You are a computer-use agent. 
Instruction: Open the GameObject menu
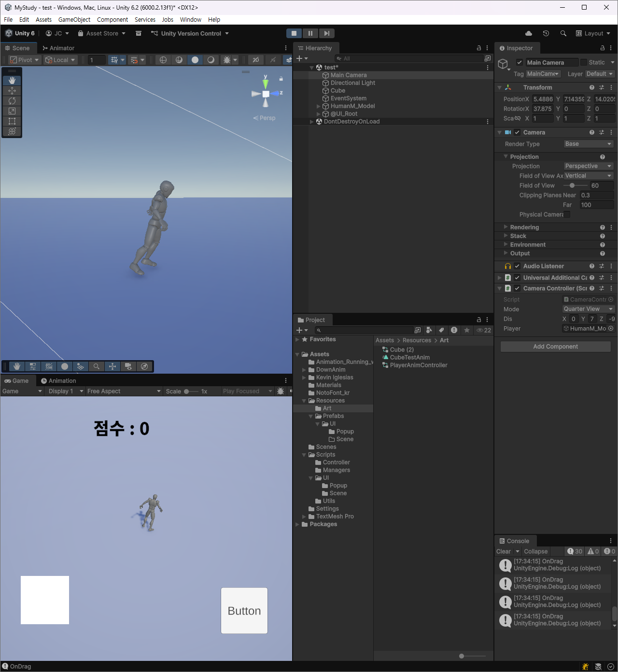(x=74, y=20)
